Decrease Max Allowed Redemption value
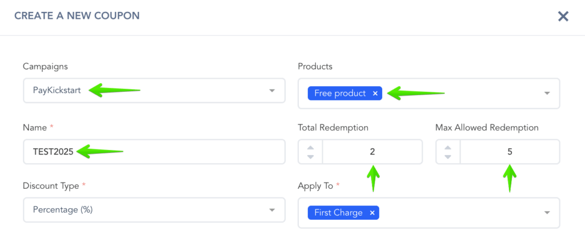 click(x=448, y=156)
